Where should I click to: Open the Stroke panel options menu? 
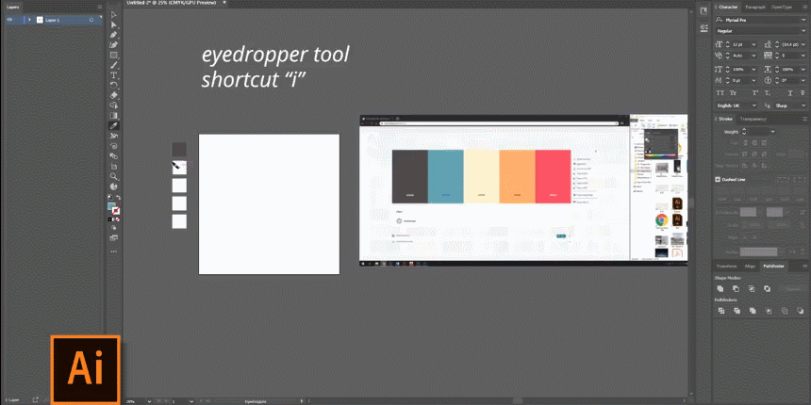(x=804, y=119)
